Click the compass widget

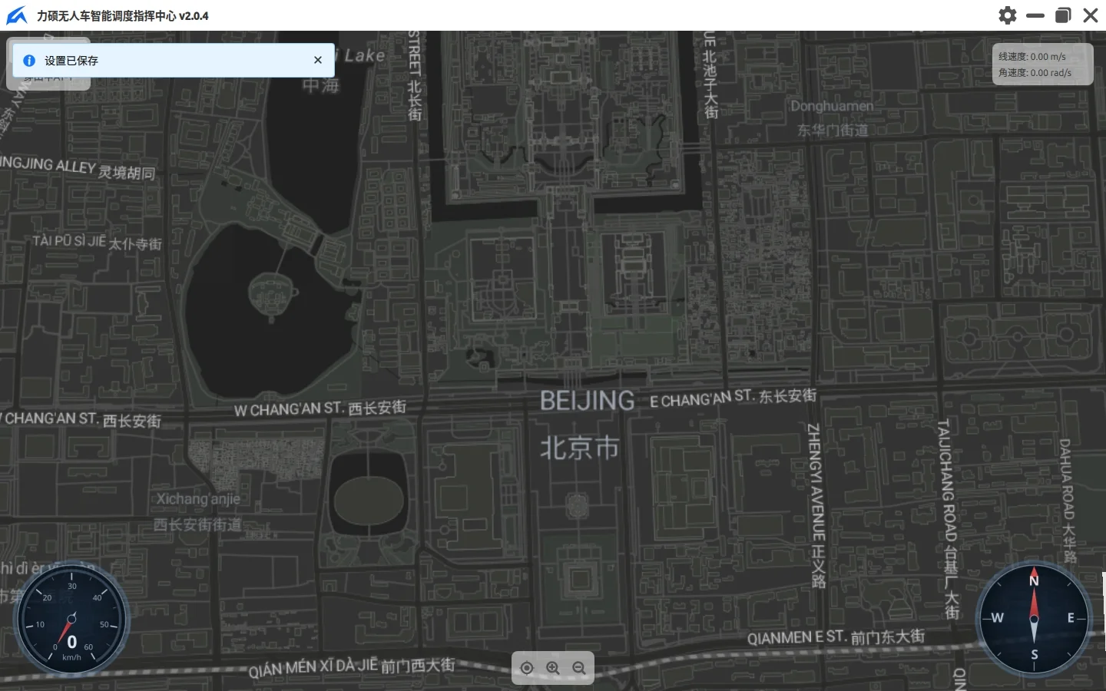[x=1034, y=619]
